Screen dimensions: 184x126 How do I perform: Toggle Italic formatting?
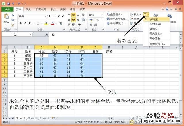pos(25,23)
